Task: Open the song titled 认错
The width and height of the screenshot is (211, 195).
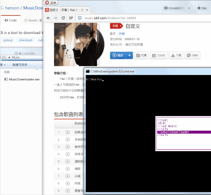Action: click(77, 176)
